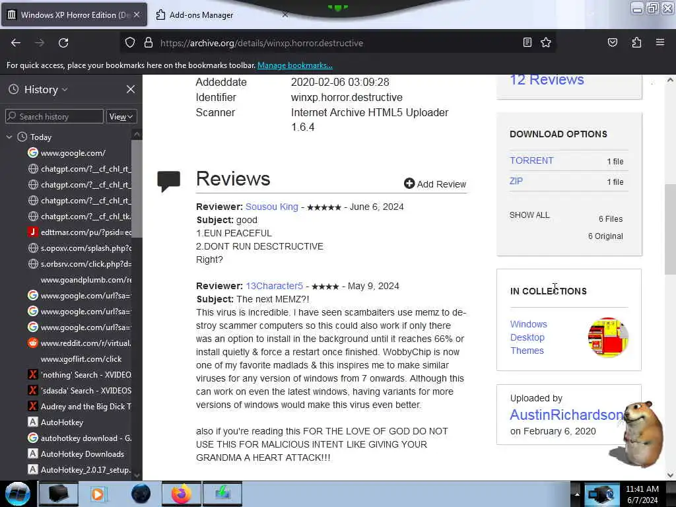
Task: Open AutoHotkey_2.0.17_setup history entry
Action: (x=79, y=470)
